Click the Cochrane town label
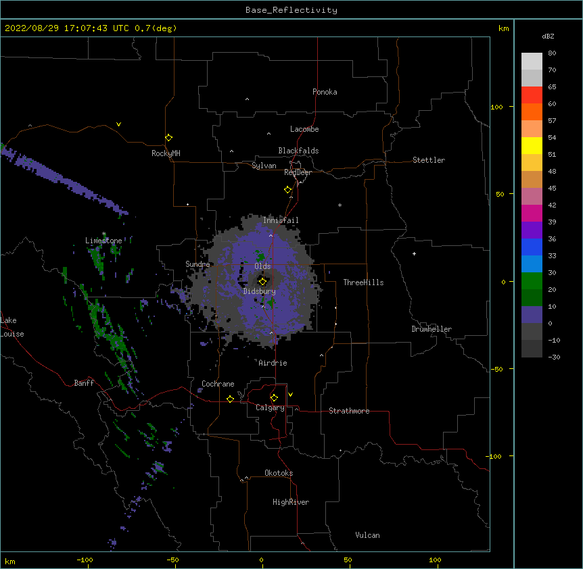The width and height of the screenshot is (583, 569). point(218,384)
